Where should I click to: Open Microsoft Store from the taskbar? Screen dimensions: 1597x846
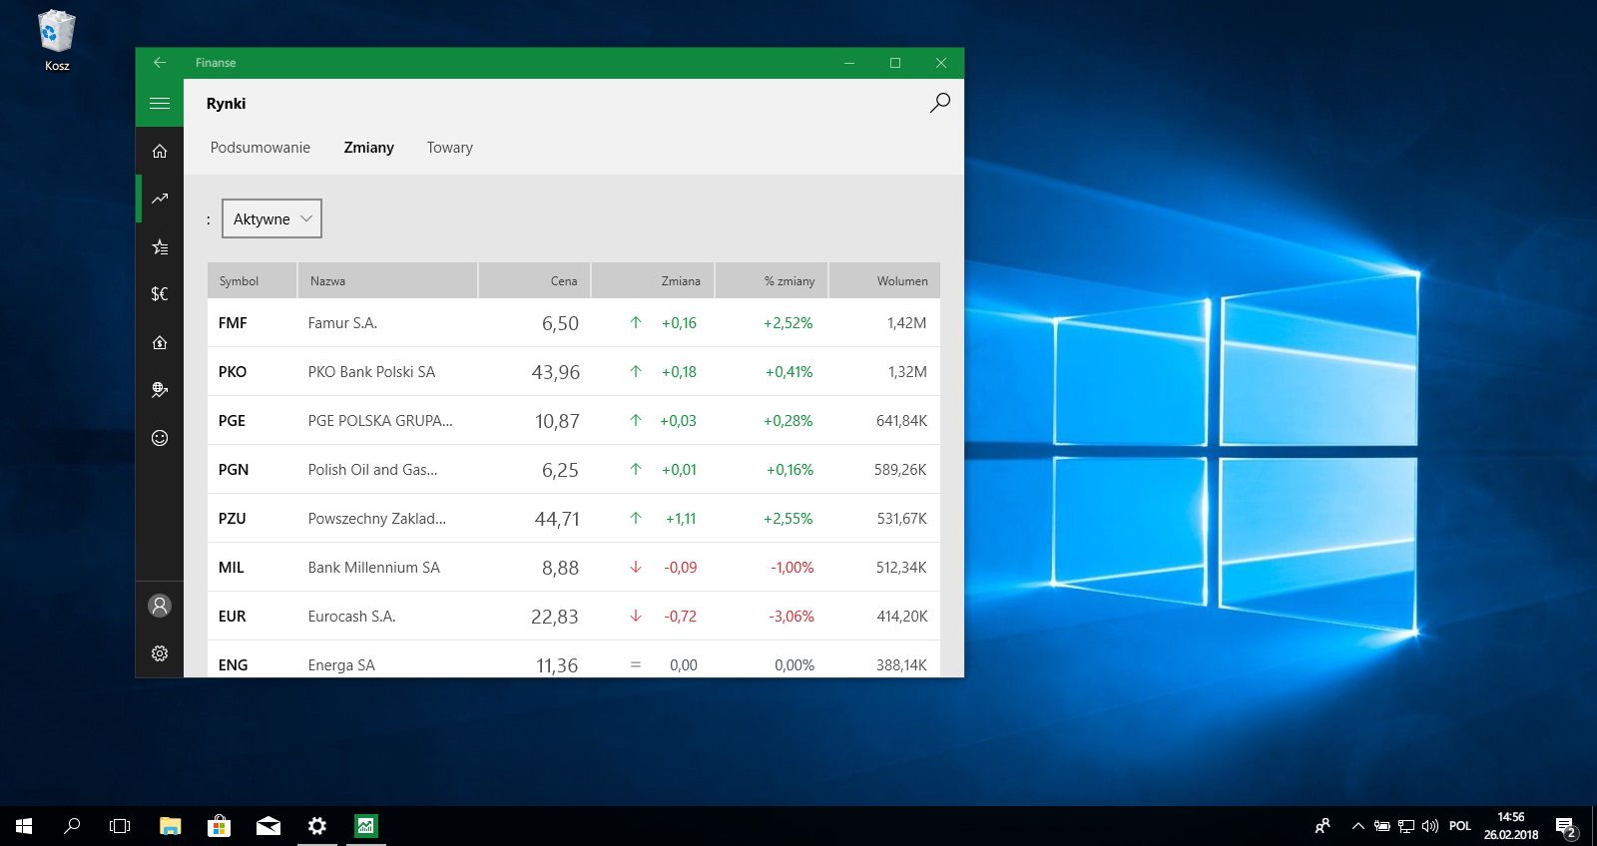(x=219, y=826)
